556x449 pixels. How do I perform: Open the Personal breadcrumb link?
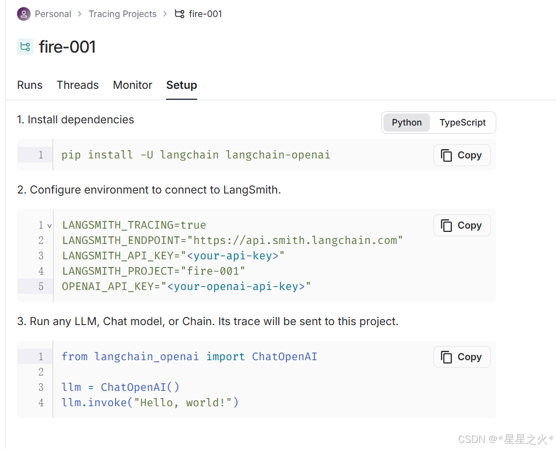53,14
